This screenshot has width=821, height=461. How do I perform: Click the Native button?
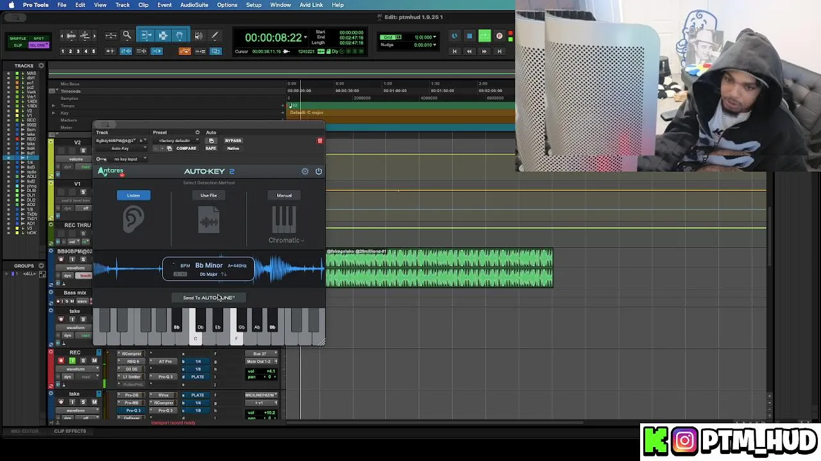click(233, 149)
